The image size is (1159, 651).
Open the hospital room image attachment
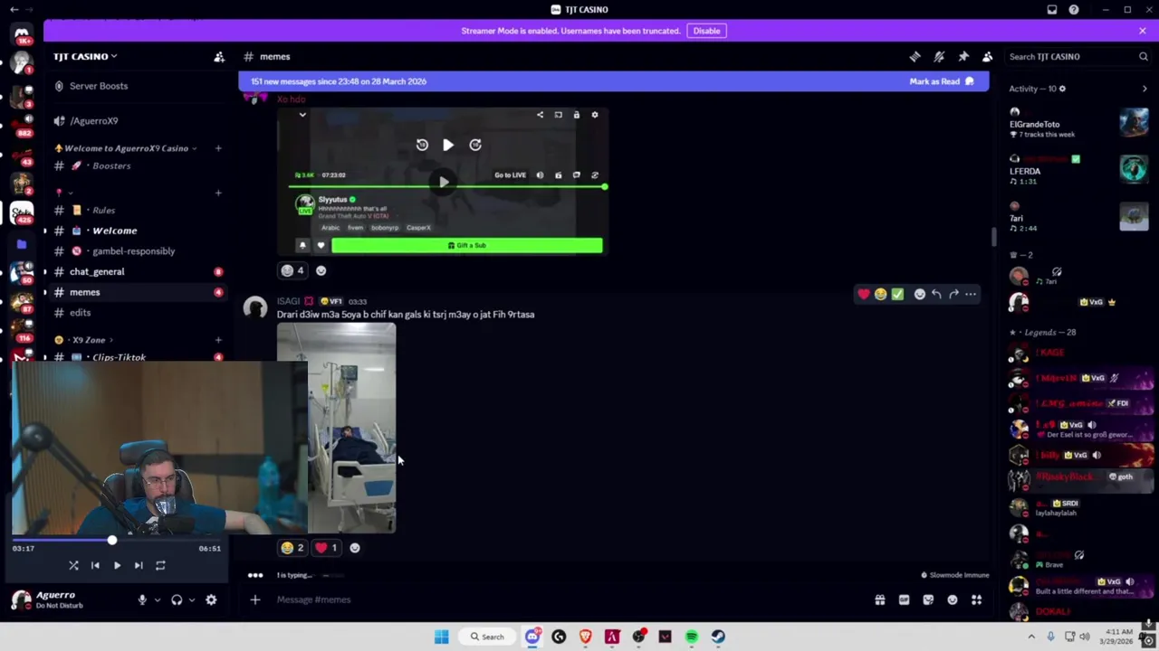337,429
